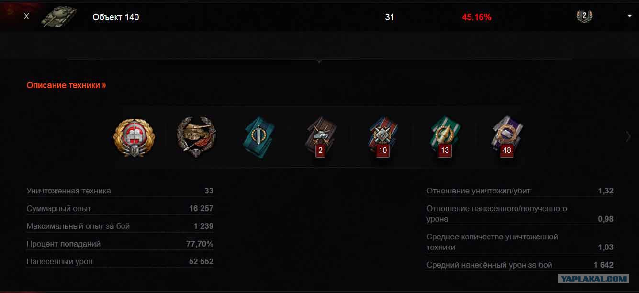Click the YAPLAKAL.COM watermark

tap(594, 278)
